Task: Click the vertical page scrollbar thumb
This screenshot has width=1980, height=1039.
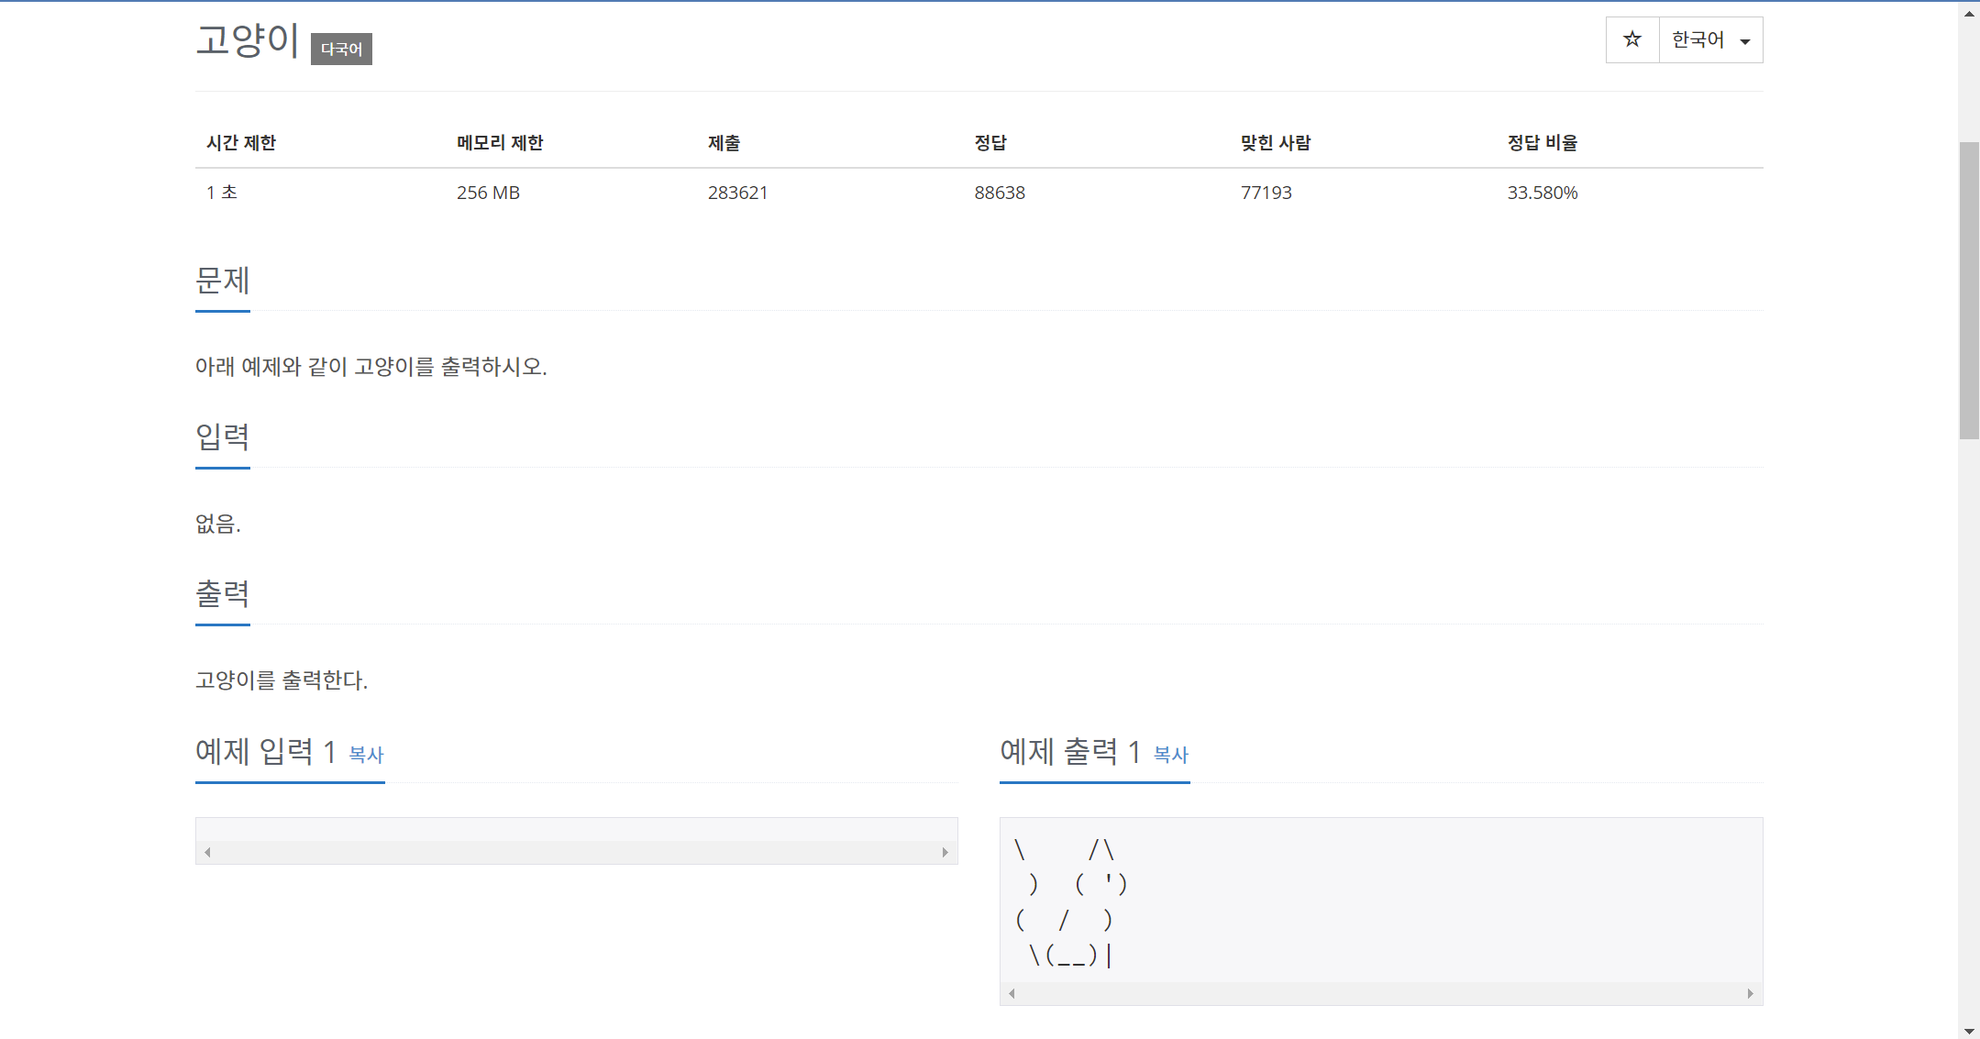Action: [1969, 290]
